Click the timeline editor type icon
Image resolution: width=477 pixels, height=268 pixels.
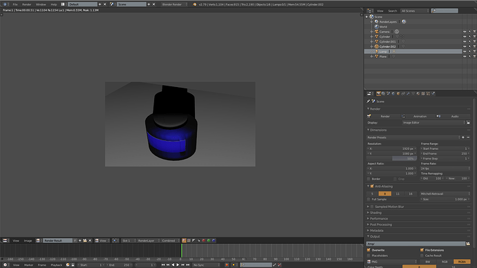tap(5, 265)
